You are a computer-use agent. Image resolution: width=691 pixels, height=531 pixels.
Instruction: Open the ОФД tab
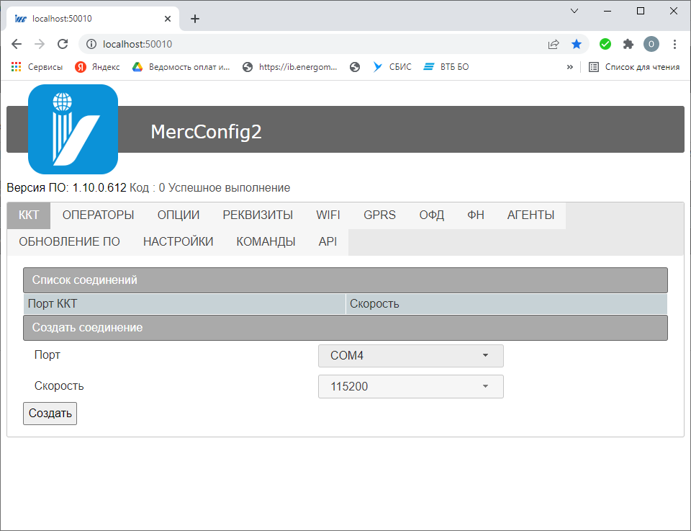coord(431,215)
